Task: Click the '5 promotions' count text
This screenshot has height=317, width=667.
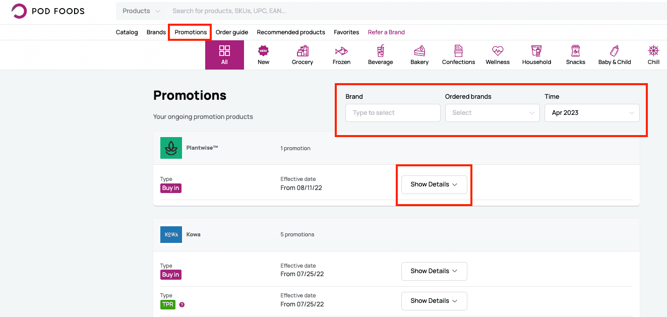Action: [x=297, y=235]
